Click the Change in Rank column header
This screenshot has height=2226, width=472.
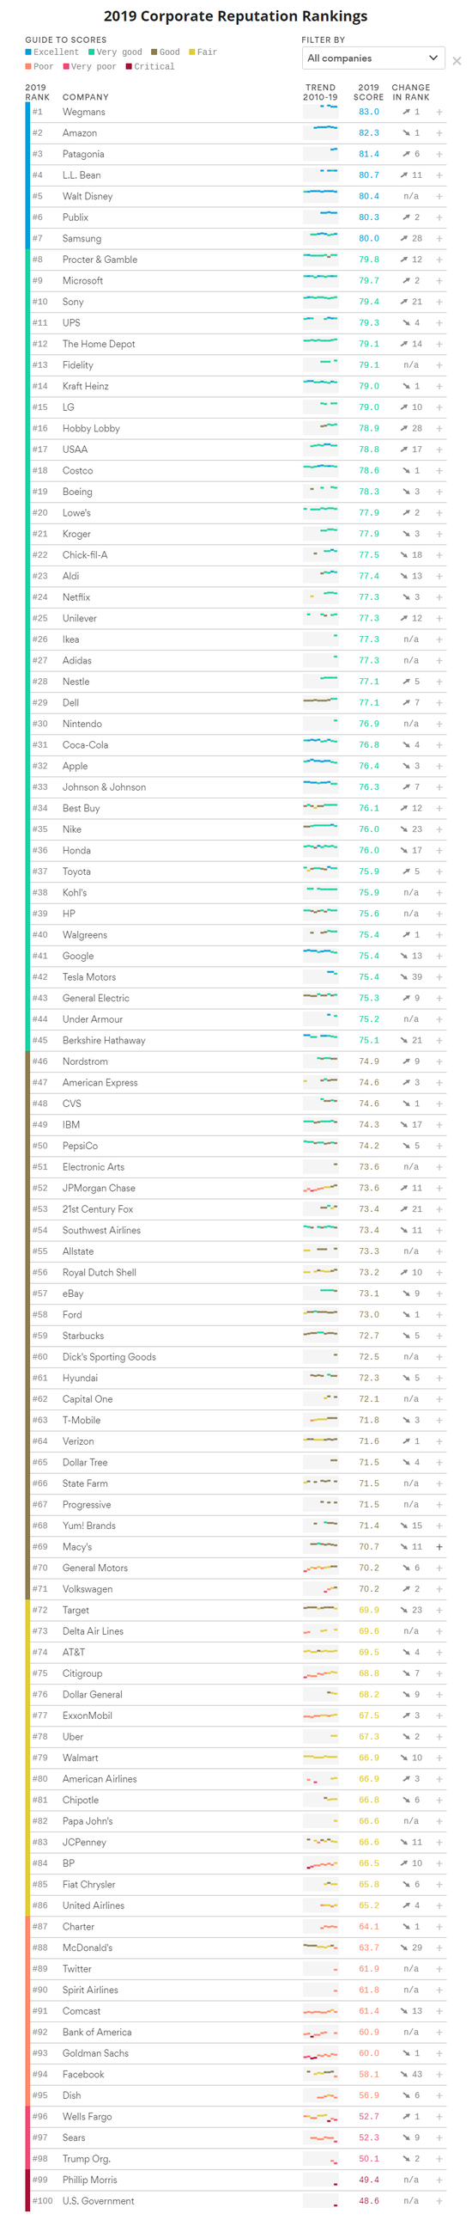[x=411, y=92]
